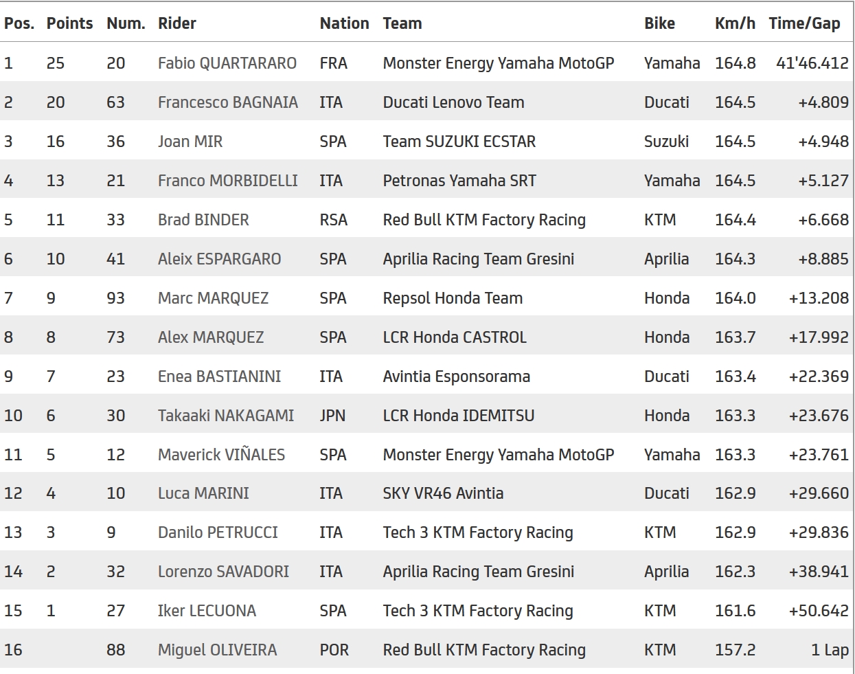This screenshot has width=855, height=674.
Task: Click the Time/Gap column header
Action: pyautogui.click(x=804, y=23)
